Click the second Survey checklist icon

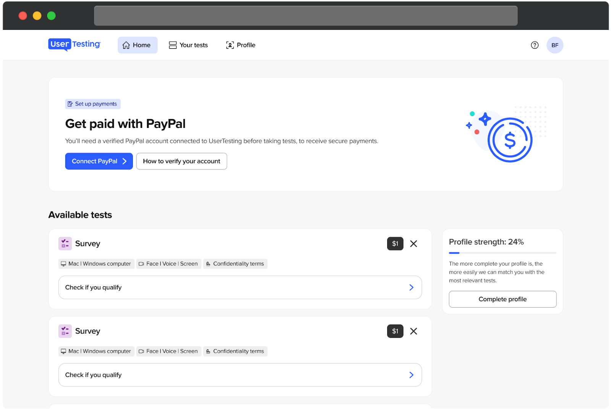[x=65, y=331]
